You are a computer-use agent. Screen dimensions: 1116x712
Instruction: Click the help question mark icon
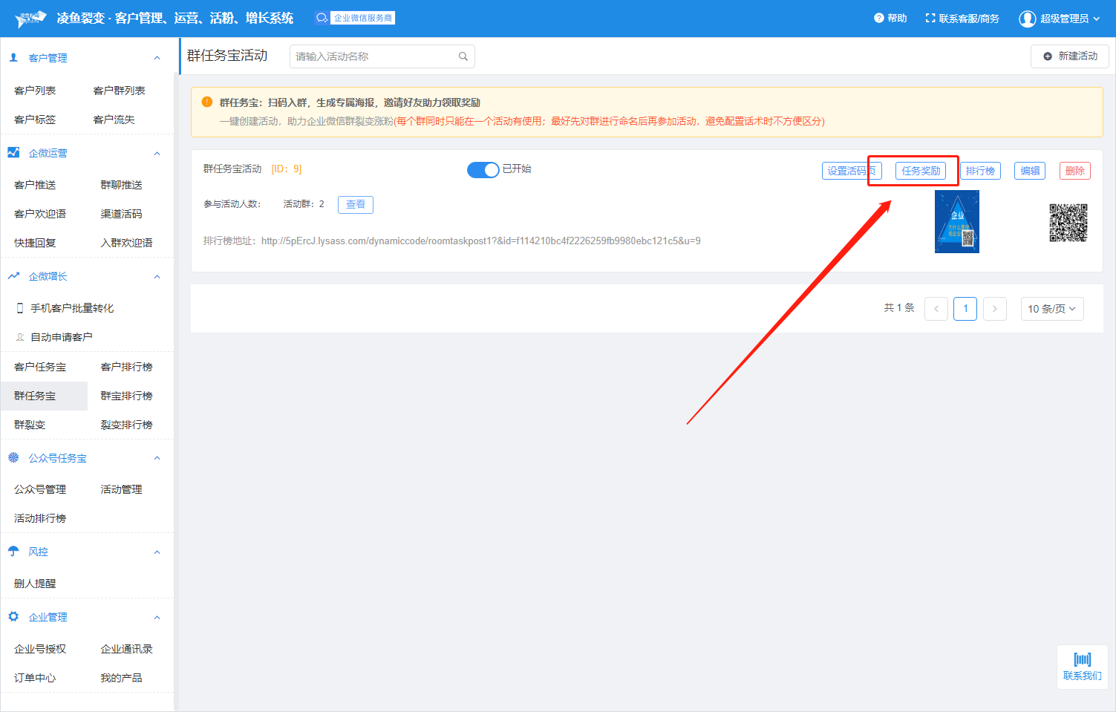(x=878, y=19)
